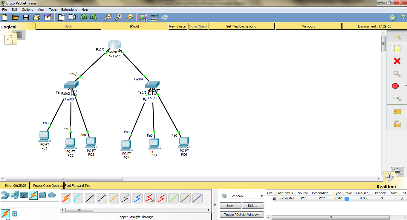The height and width of the screenshot is (220, 407).
Task: Click the Power Cycle Devices button
Action: (48, 186)
